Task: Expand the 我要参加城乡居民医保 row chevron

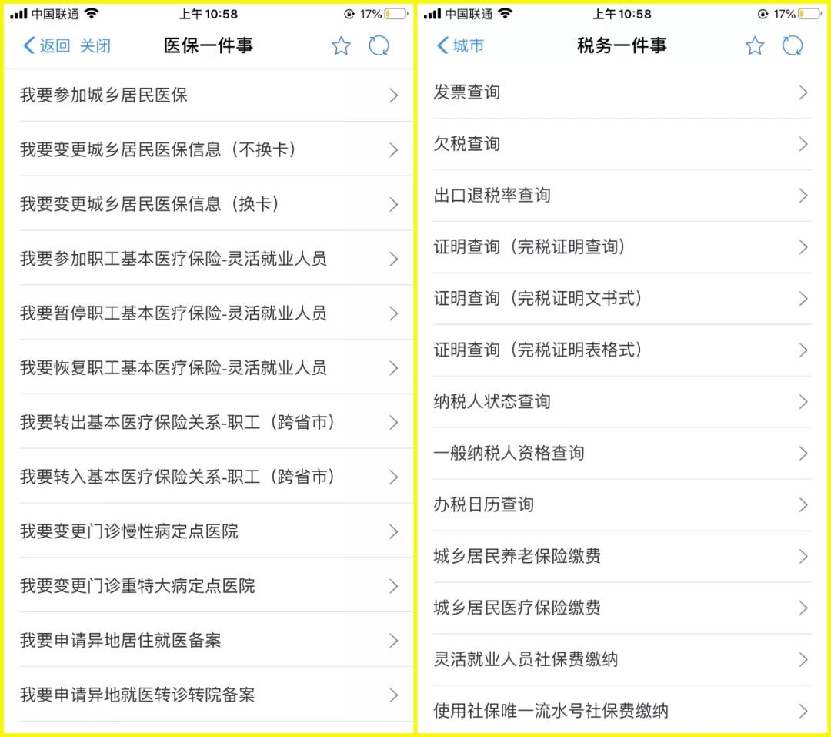Action: pos(393,95)
